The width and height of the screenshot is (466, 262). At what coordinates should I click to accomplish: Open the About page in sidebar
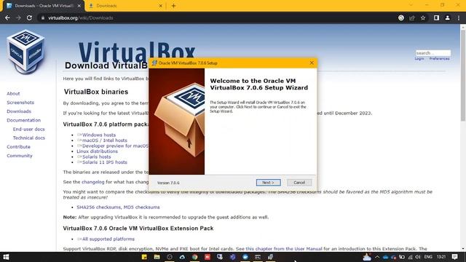pos(13,94)
